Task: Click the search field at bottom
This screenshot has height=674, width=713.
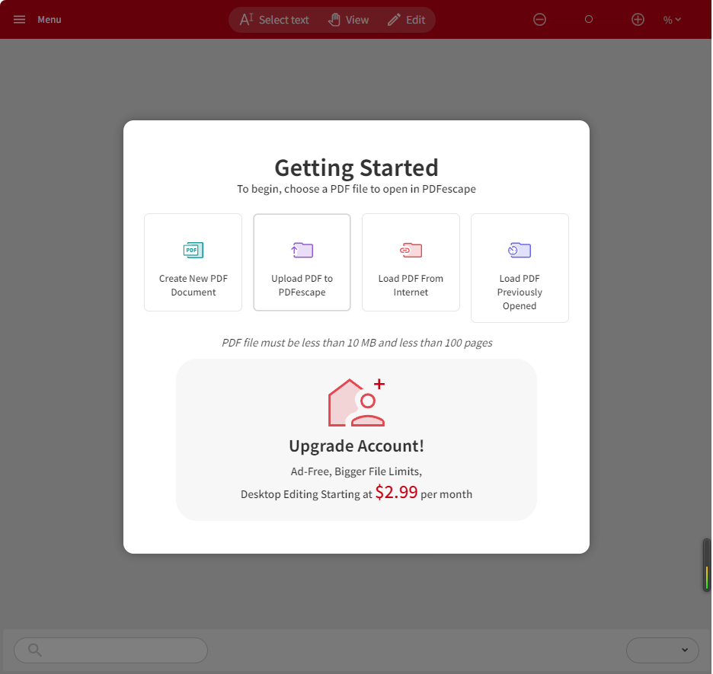Action: point(111,650)
